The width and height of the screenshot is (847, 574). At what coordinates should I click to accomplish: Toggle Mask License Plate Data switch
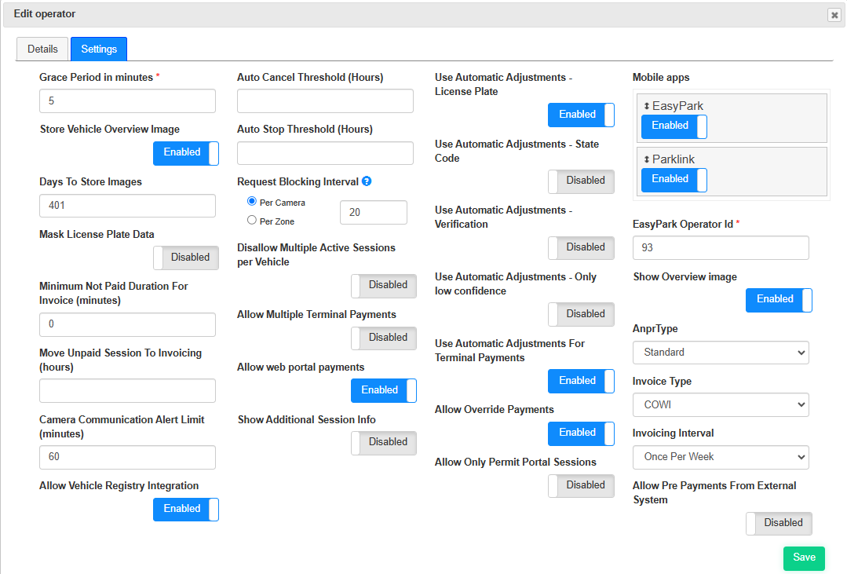(x=186, y=258)
